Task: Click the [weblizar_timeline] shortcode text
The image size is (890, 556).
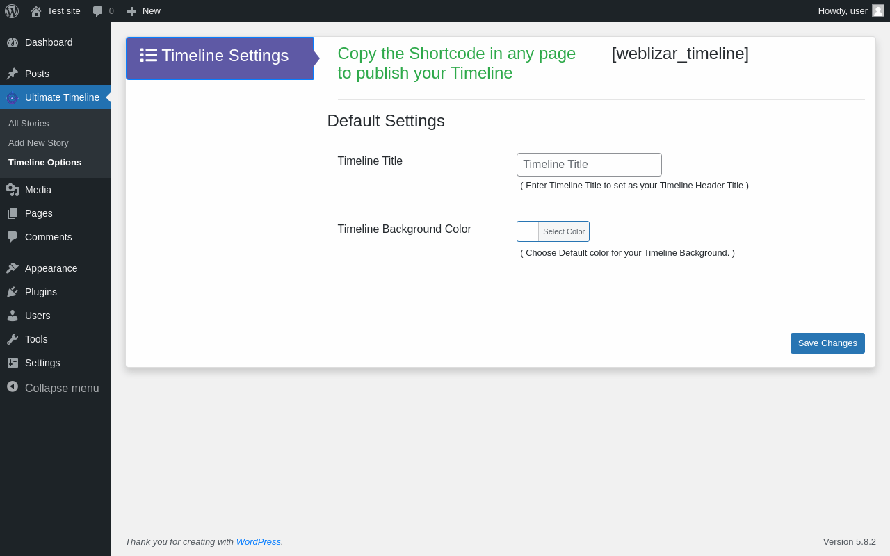Action: point(680,54)
